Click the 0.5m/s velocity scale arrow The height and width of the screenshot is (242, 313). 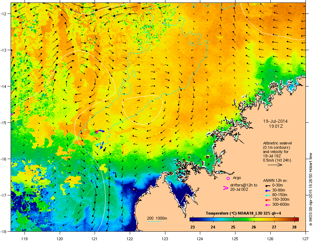275,165
